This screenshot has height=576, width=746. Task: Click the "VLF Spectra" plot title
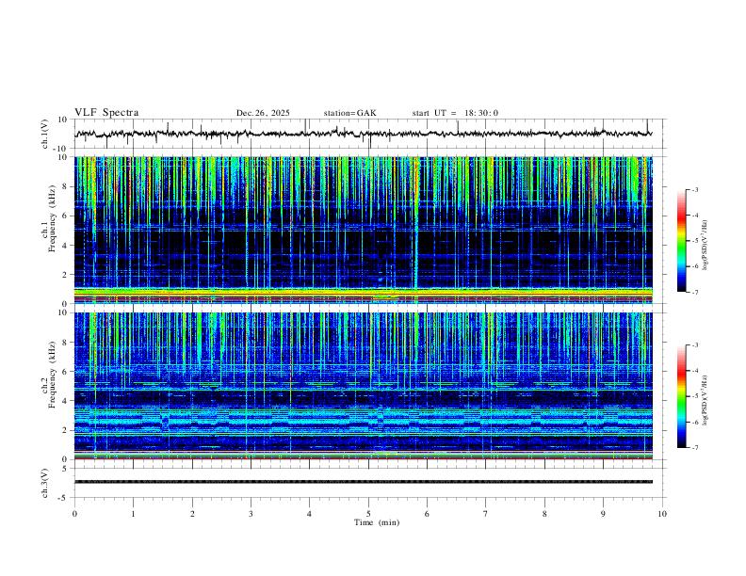coord(106,113)
